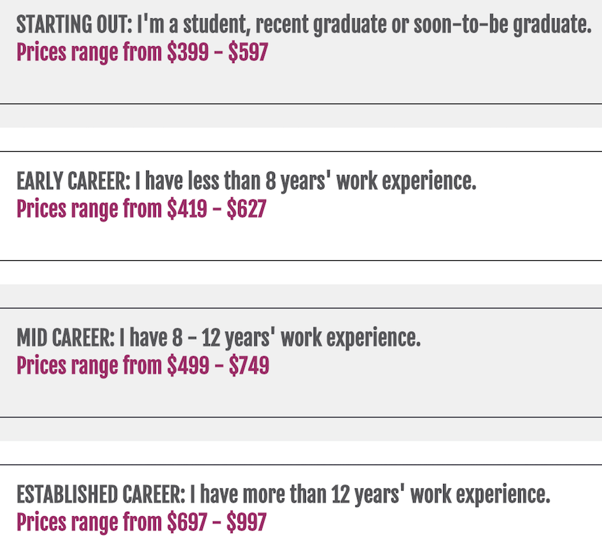The width and height of the screenshot is (602, 549).
Task: Select the STARTING OUT career option heading
Action: click(73, 26)
